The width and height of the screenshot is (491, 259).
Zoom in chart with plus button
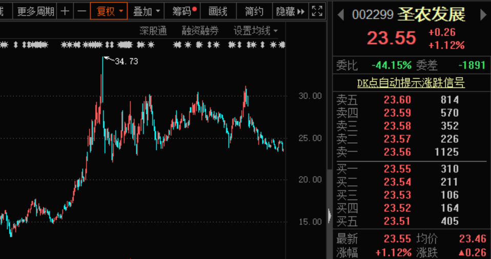[x=65, y=12]
